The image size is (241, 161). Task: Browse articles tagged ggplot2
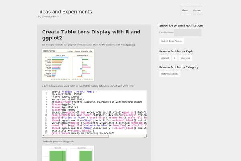click(165, 58)
